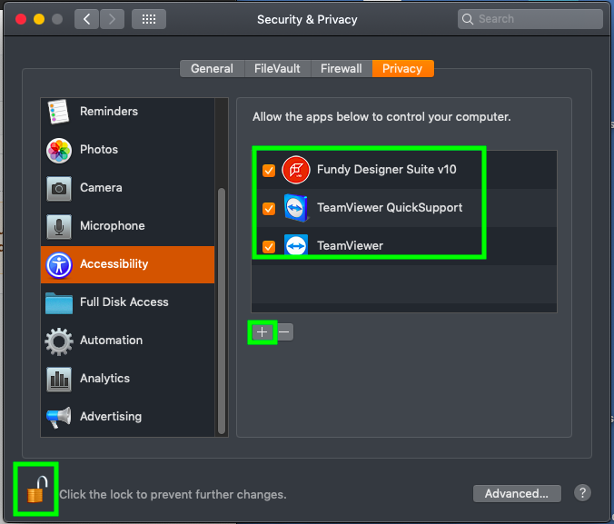The width and height of the screenshot is (614, 524).
Task: Switch to the General tab
Action: (213, 68)
